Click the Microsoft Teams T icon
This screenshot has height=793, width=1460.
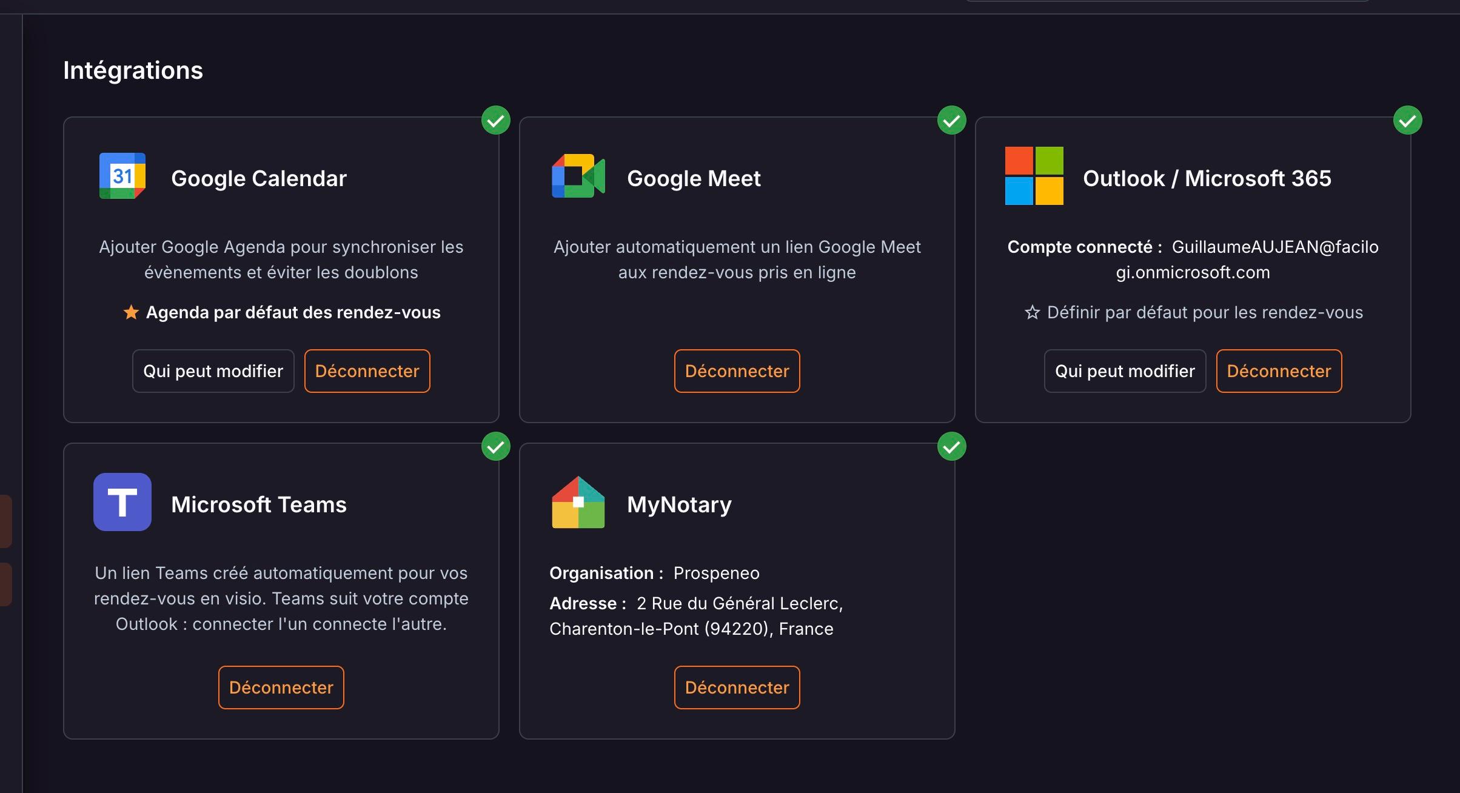point(122,502)
